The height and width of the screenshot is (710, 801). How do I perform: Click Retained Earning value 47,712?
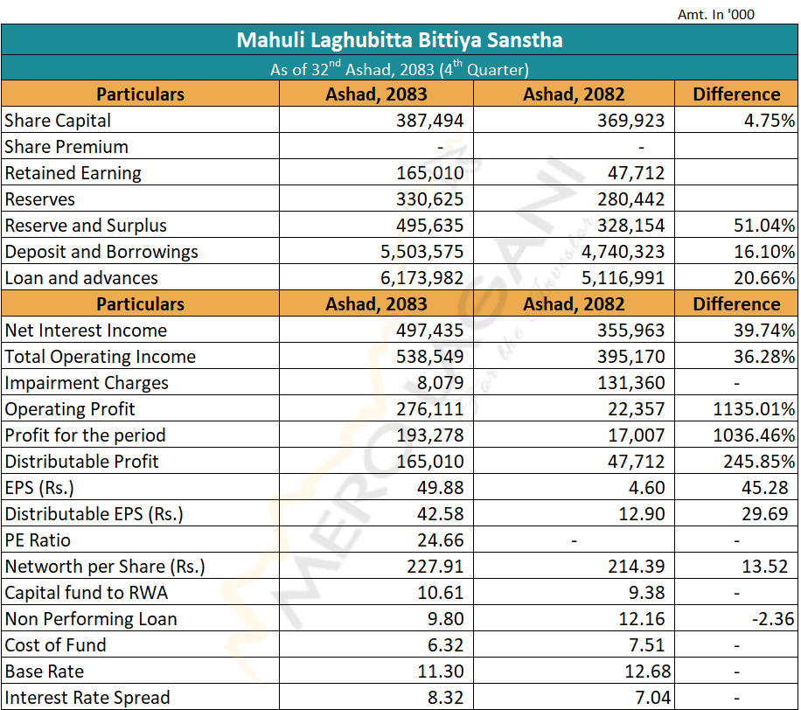pyautogui.click(x=636, y=173)
